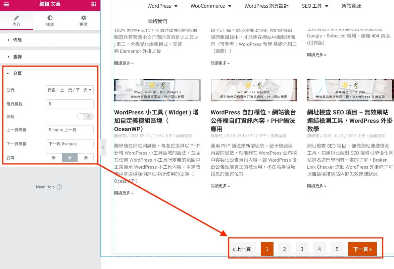Viewport: 394px width, 269px height.
Task: Open the WordPress nav menu dropdown
Action: [x=162, y=6]
